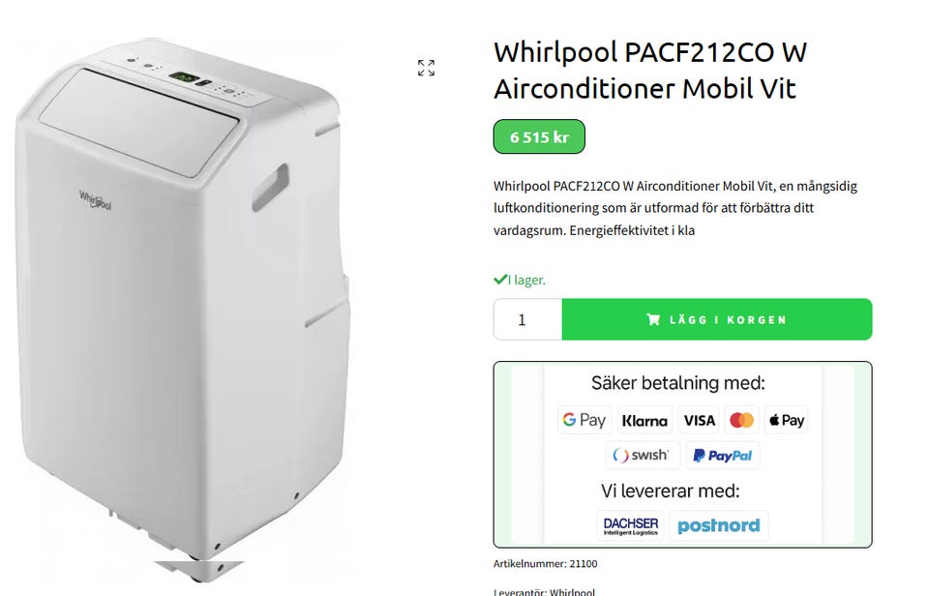This screenshot has width=929, height=596.
Task: Click the VISA payment logo
Action: click(699, 420)
